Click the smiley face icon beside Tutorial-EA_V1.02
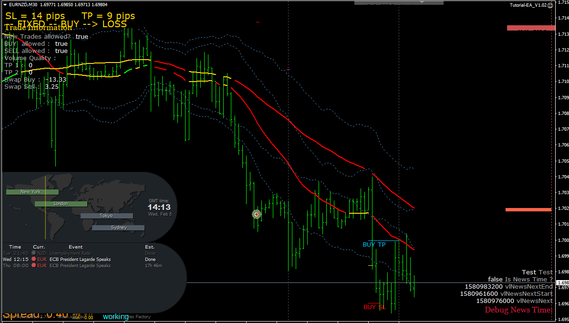 [x=550, y=5]
